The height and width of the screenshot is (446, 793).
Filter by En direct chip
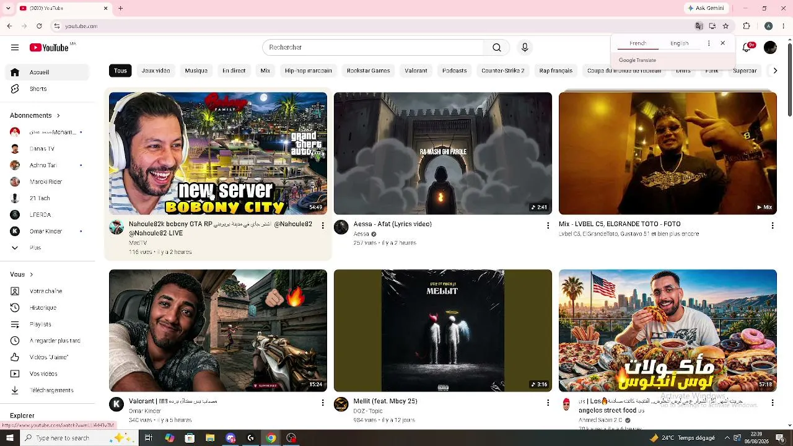234,71
